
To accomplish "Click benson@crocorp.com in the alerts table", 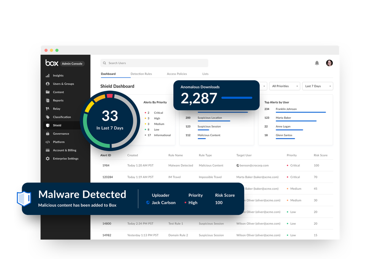I will [x=254, y=165].
